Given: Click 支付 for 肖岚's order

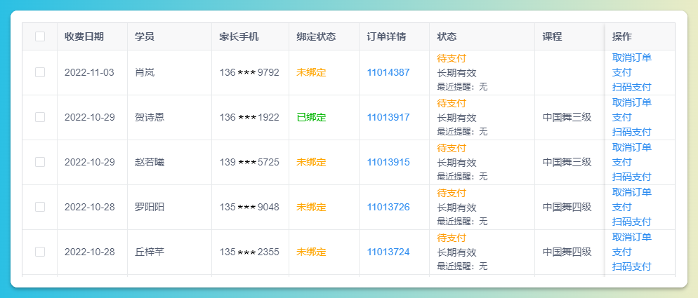Looking at the screenshot, I should click(x=622, y=72).
